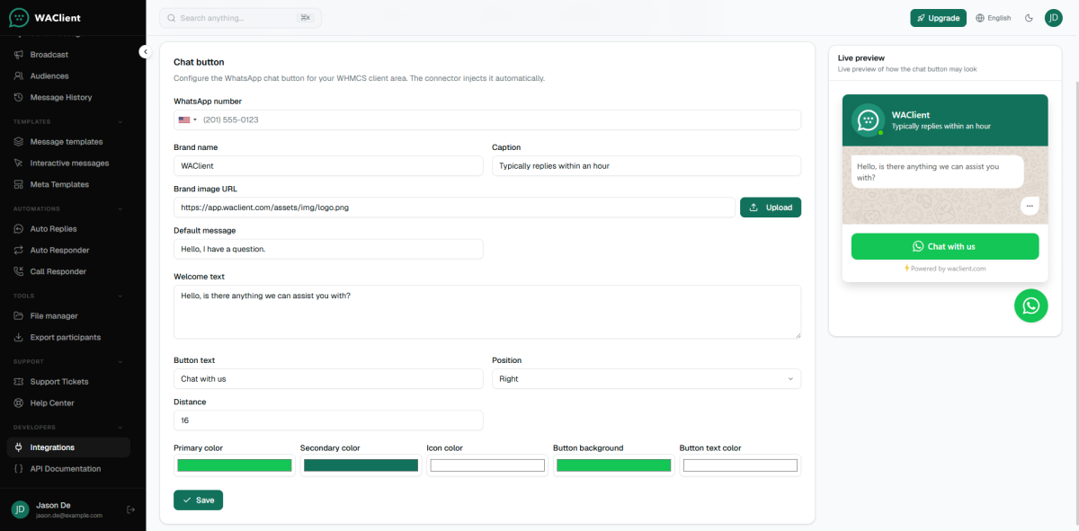Click the Call Responder phone icon
This screenshot has height=531, width=1079.
pos(19,271)
